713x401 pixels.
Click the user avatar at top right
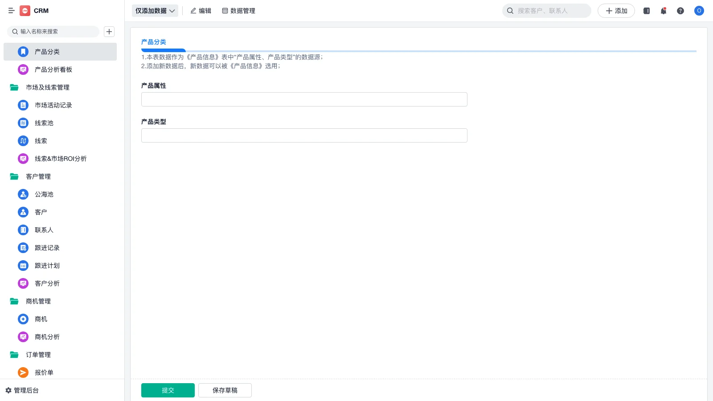click(x=699, y=11)
